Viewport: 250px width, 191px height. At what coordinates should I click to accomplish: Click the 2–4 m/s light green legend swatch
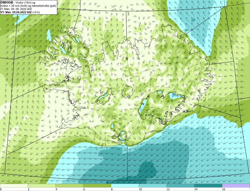pos(41,185)
